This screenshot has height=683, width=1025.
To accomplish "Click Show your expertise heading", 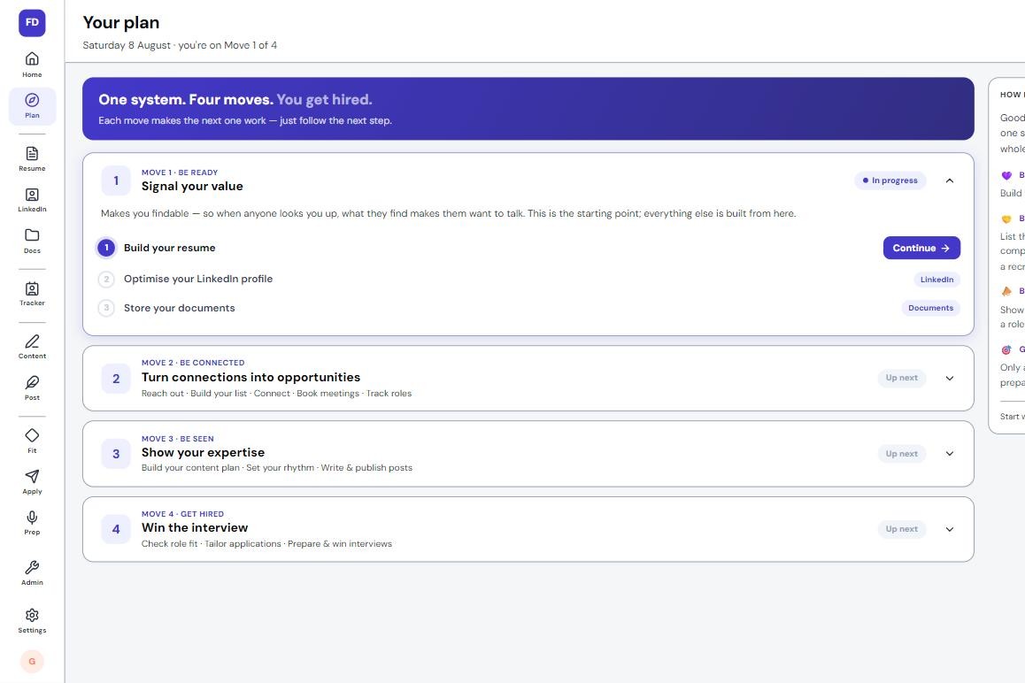I will click(x=204, y=452).
